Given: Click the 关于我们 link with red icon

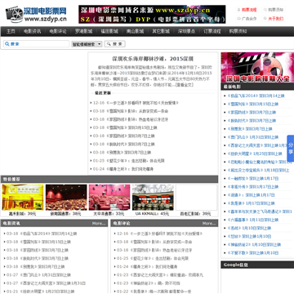Looking at the screenshot, I should coord(274,19).
